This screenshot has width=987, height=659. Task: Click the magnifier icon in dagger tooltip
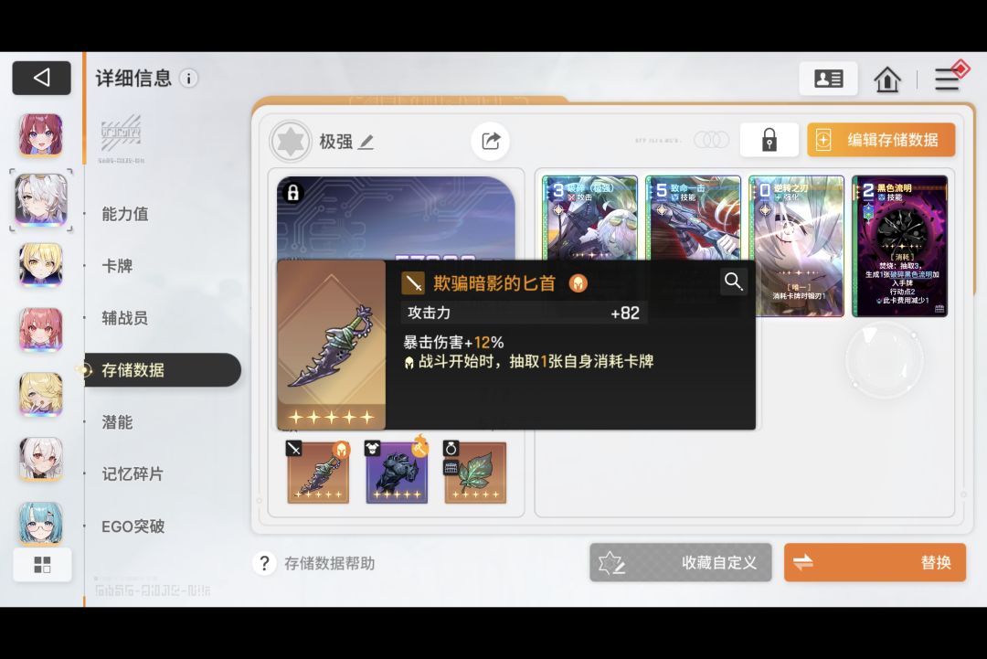coord(733,282)
